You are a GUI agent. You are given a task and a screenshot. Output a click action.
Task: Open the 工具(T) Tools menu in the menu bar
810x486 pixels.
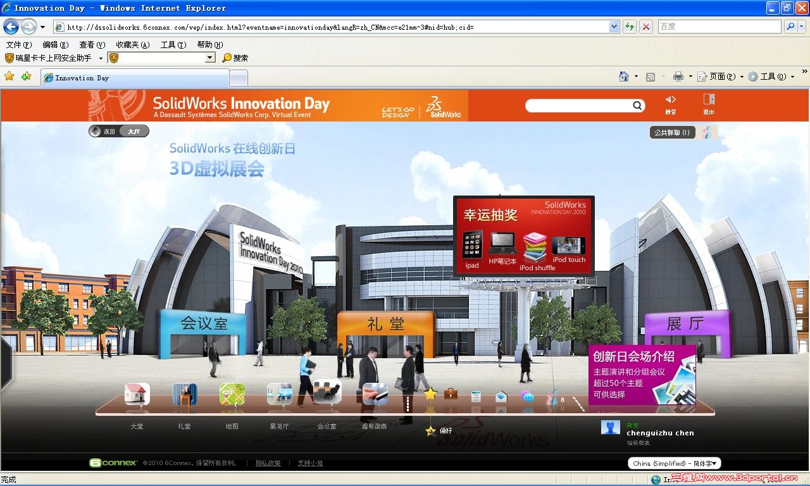coord(173,45)
